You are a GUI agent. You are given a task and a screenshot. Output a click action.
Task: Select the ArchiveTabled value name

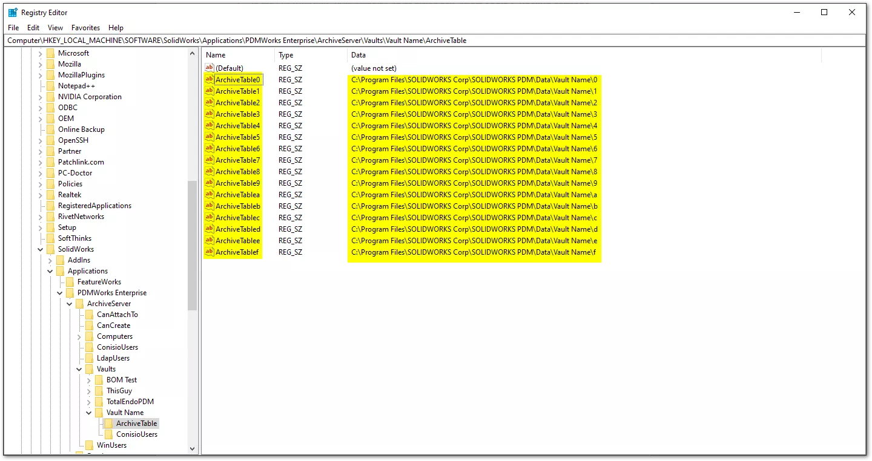point(238,229)
